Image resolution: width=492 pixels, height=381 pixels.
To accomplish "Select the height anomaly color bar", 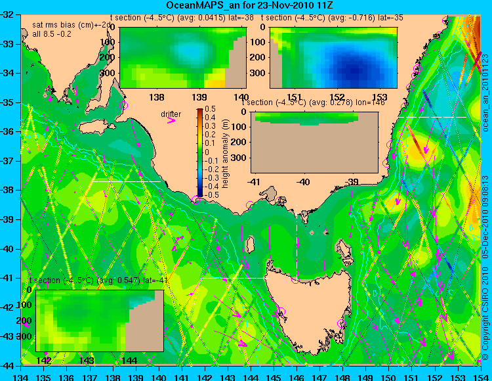I will tap(200, 153).
